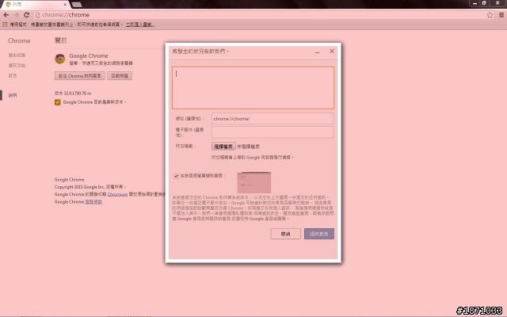The image size is (507, 317).
Task: Click the Google Chrome logo icon
Action: [x=60, y=59]
